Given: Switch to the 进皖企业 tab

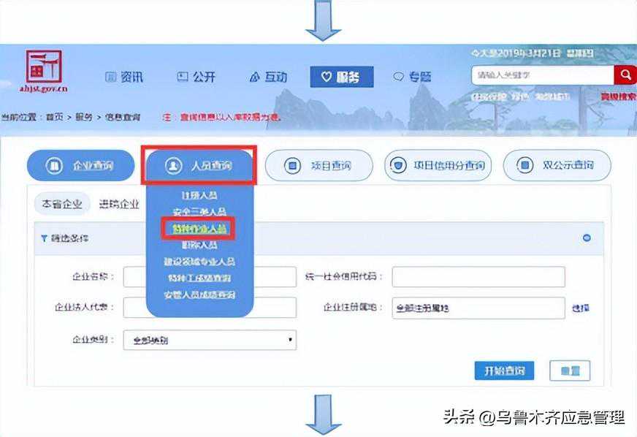Looking at the screenshot, I should pyautogui.click(x=119, y=204).
